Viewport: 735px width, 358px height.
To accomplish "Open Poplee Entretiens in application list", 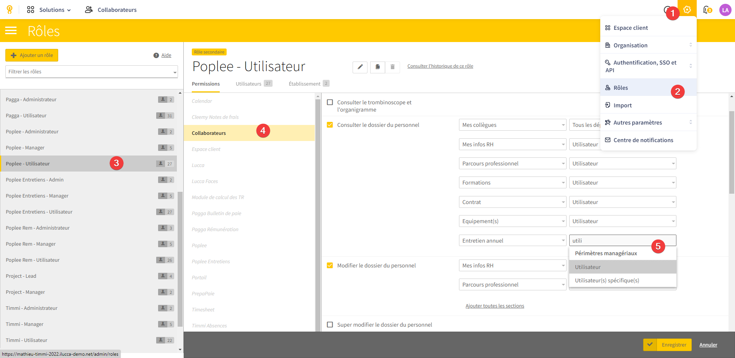I will pyautogui.click(x=249, y=261).
